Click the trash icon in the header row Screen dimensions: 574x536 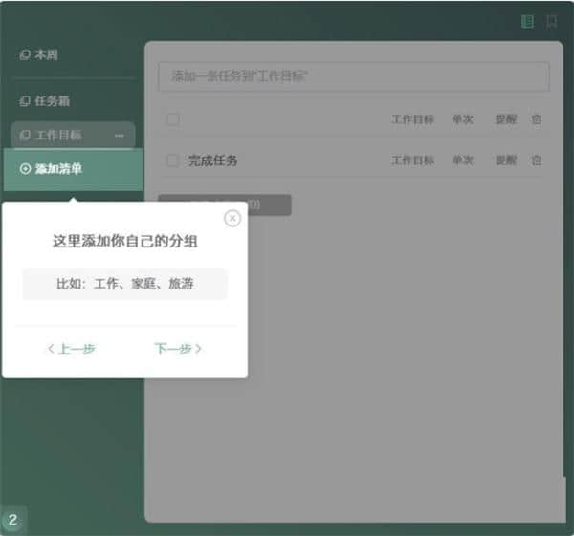[x=537, y=119]
